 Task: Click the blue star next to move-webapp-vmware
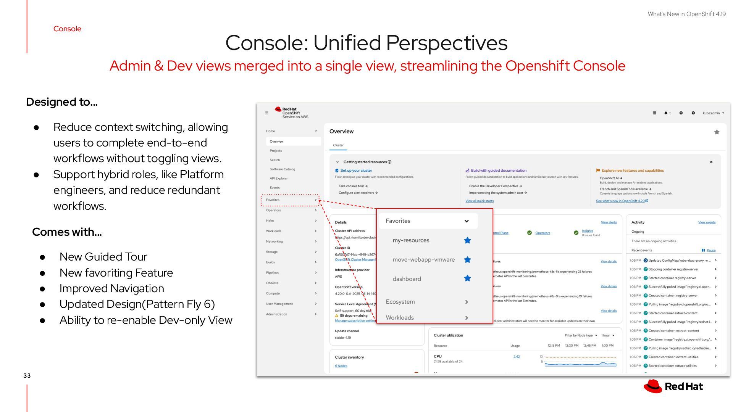click(x=467, y=260)
